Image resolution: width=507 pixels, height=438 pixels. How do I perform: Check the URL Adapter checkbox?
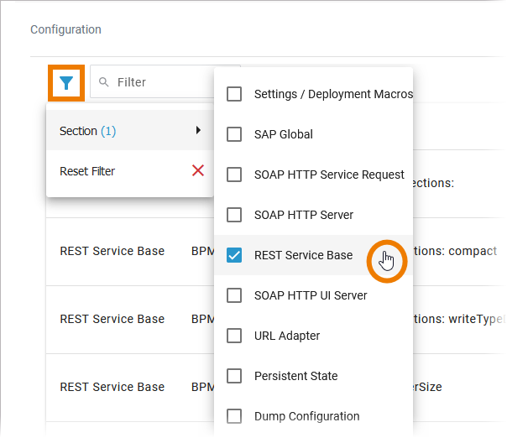point(235,336)
